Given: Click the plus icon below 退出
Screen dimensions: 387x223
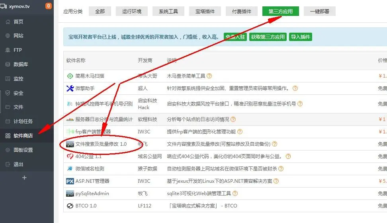Looking at the screenshot, I should point(24,178).
